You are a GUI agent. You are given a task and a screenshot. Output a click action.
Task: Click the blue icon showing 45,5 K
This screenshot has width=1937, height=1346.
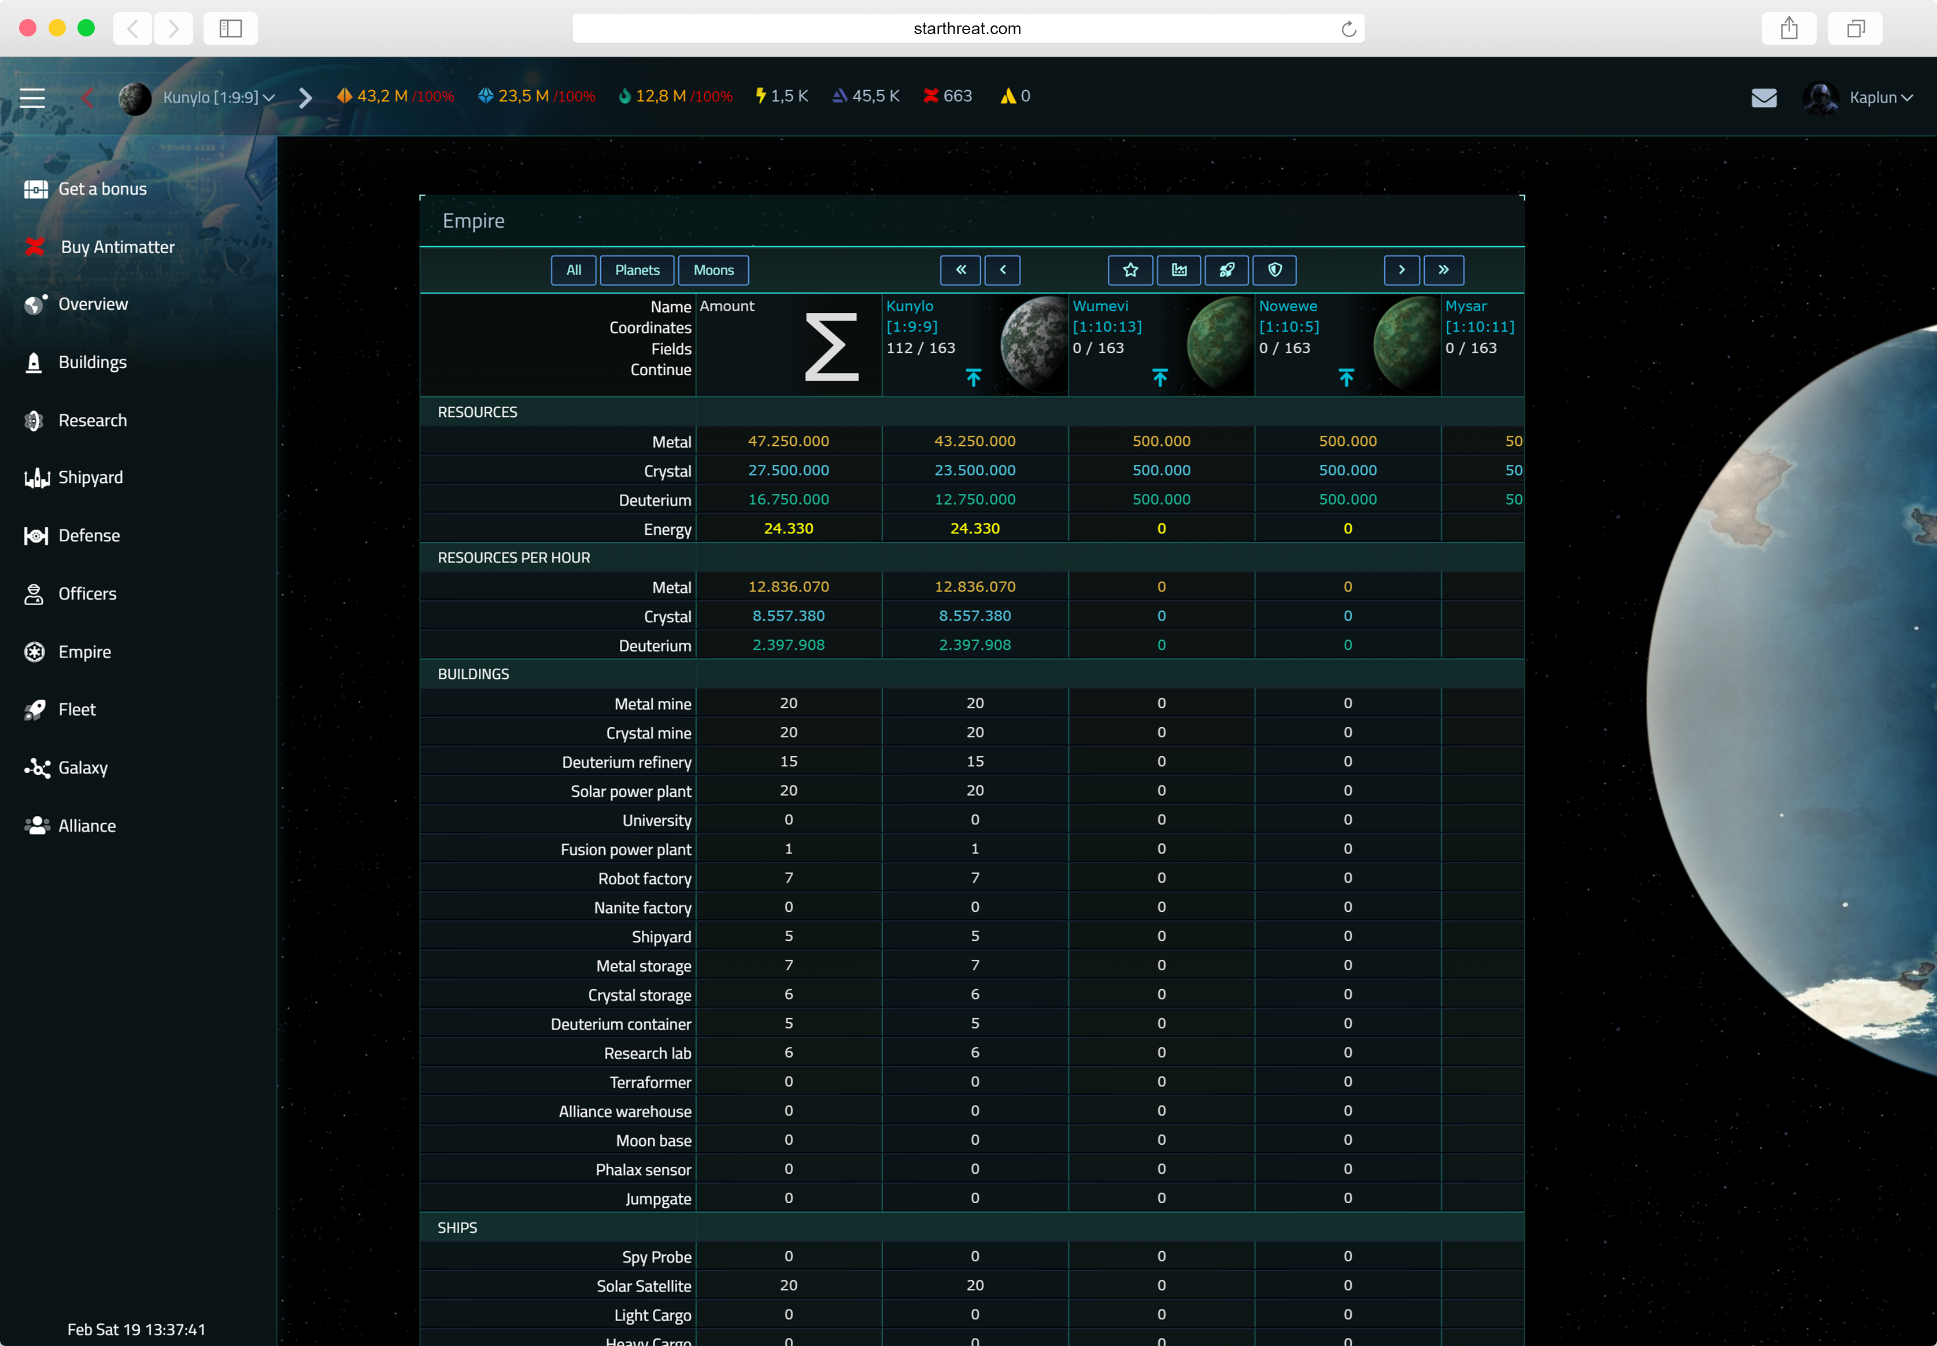839,96
